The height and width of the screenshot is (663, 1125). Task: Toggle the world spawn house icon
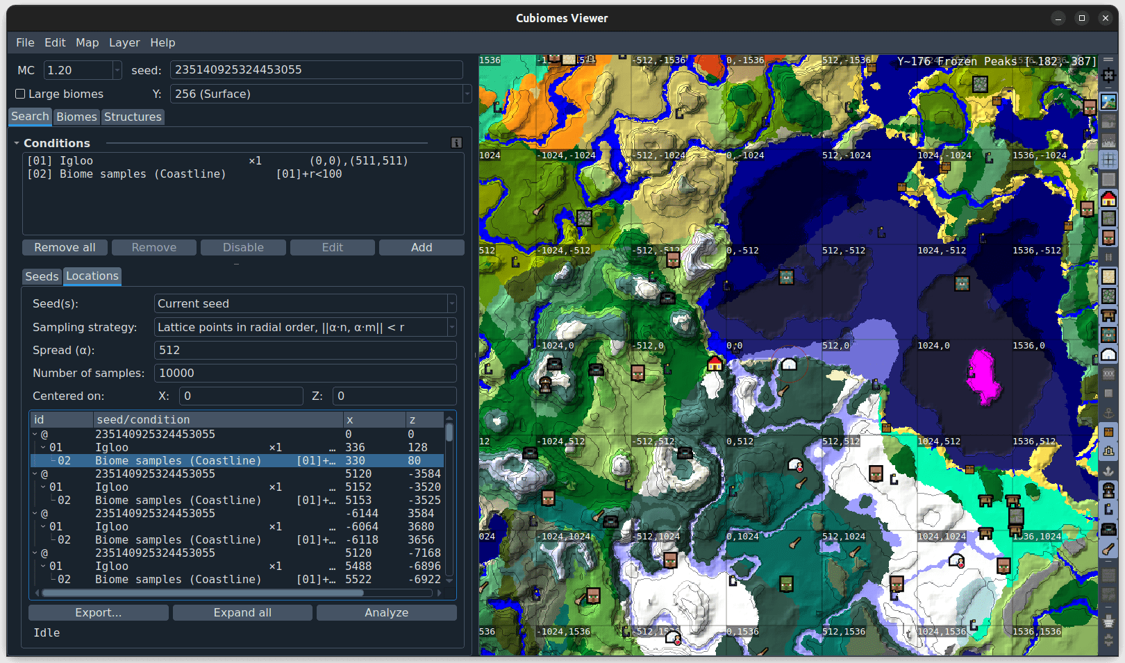coord(1108,199)
